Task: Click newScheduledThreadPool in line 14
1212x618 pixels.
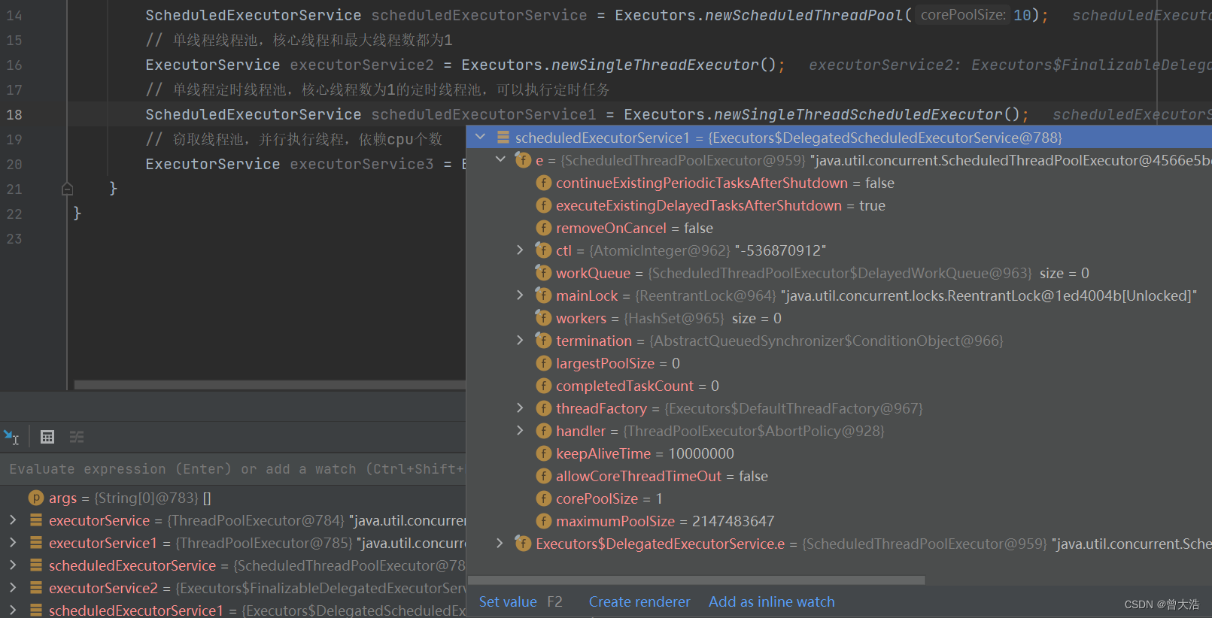Action: 803,15
